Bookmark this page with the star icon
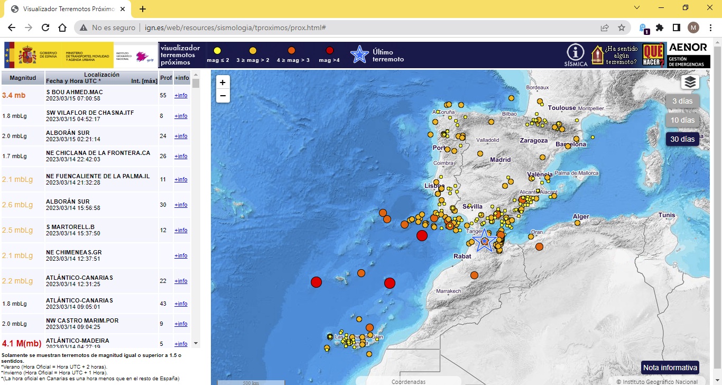 coord(622,27)
